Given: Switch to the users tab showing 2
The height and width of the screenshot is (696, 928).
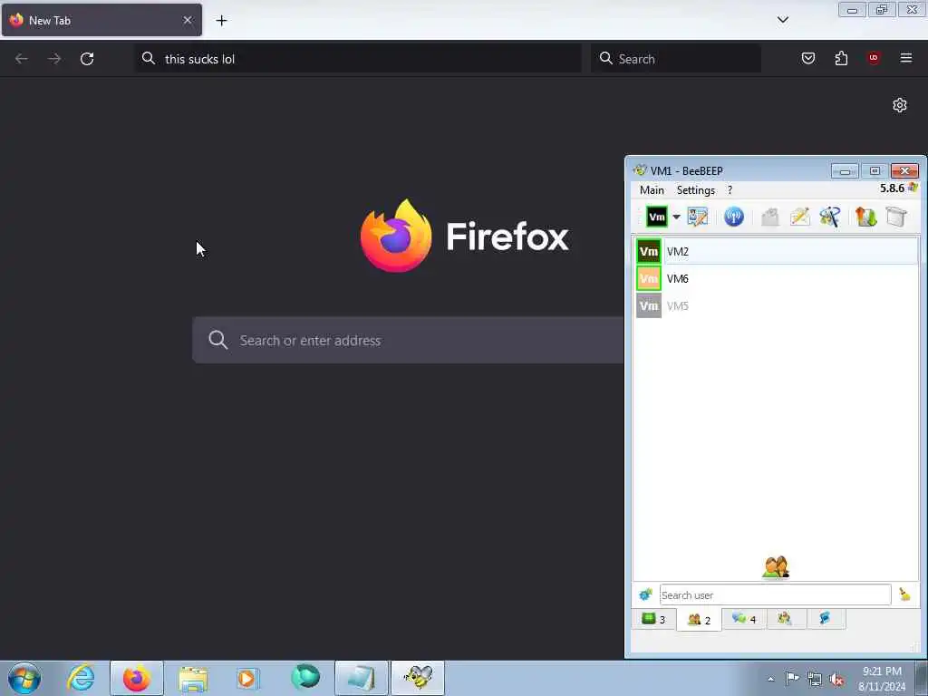Looking at the screenshot, I should tap(699, 620).
